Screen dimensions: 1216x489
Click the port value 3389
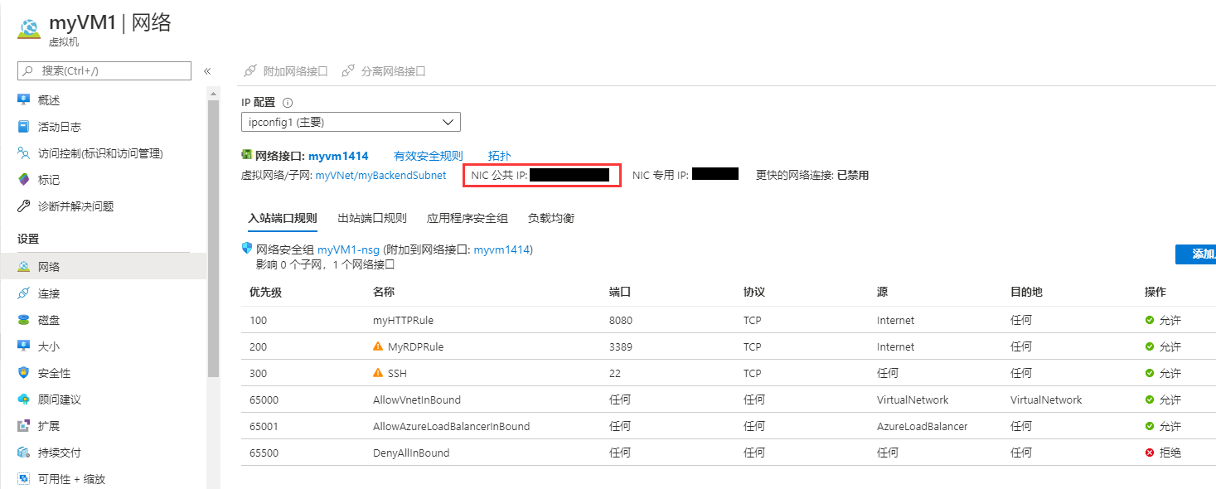pos(621,346)
